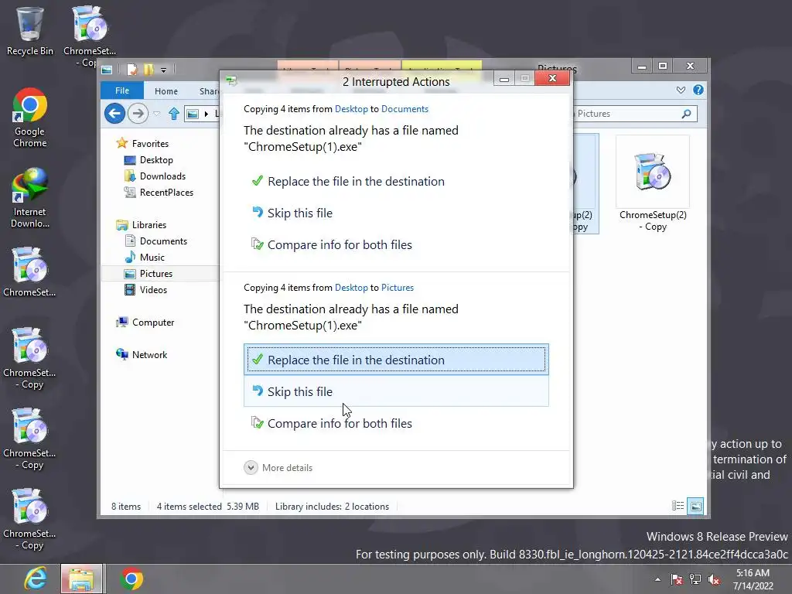
Task: Open the File ribbon tab
Action: [x=122, y=90]
